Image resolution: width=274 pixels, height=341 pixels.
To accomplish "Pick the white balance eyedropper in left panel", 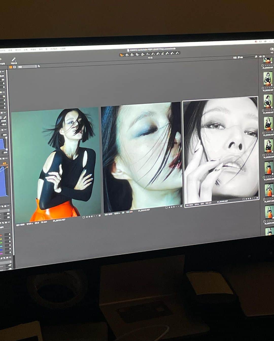I will [x=4, y=118].
